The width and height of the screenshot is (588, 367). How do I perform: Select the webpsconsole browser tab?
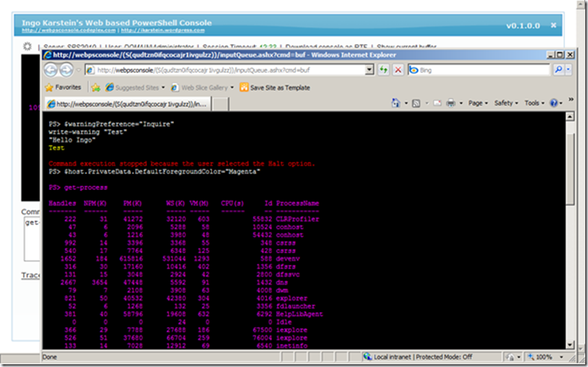tap(128, 104)
